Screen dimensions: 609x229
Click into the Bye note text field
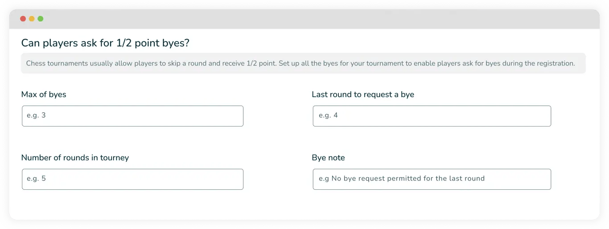(432, 179)
